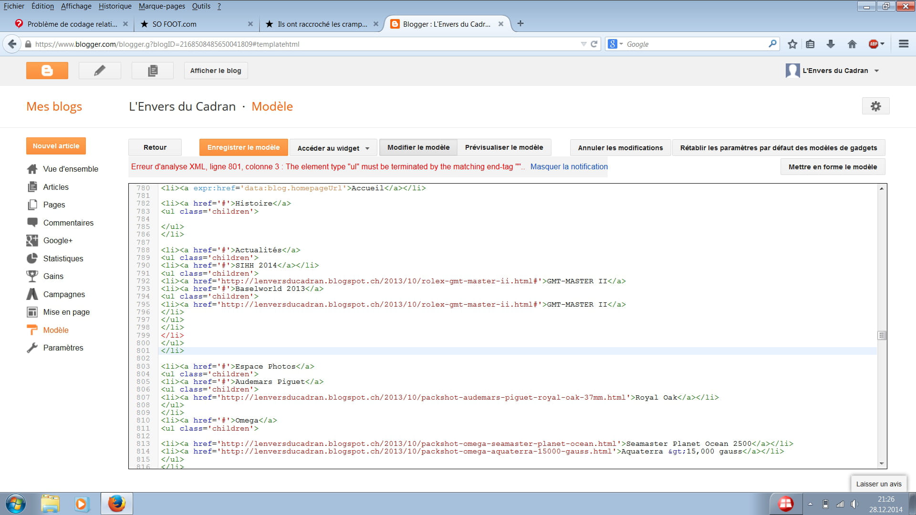Click the Nouvel article button

(x=56, y=146)
